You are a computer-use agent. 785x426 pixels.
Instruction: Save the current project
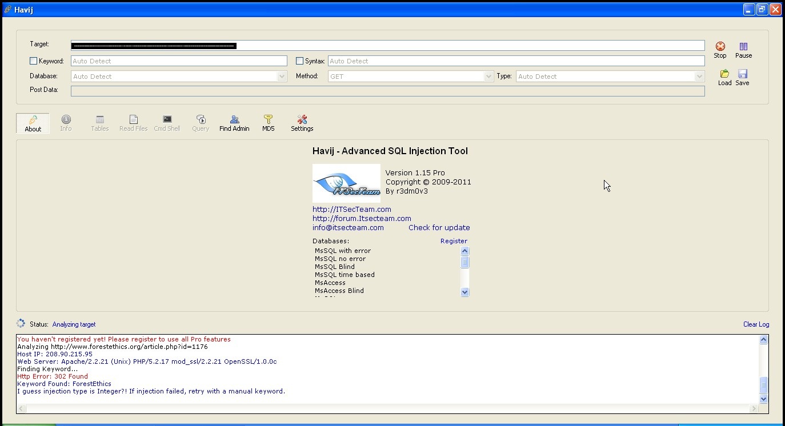point(742,77)
